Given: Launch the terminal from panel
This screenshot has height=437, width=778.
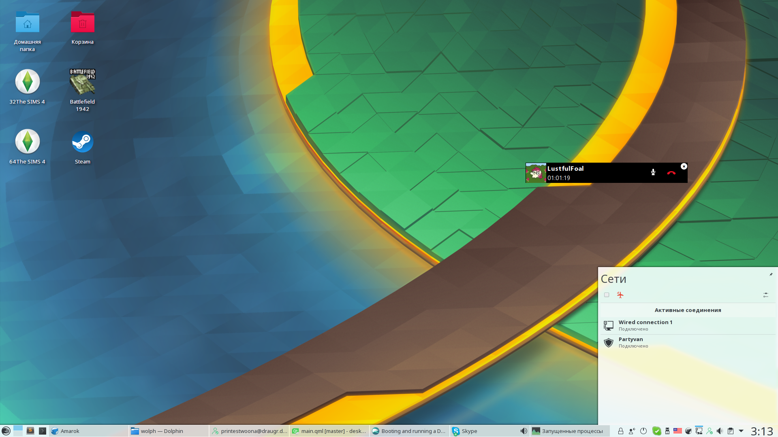Looking at the screenshot, I should [43, 431].
